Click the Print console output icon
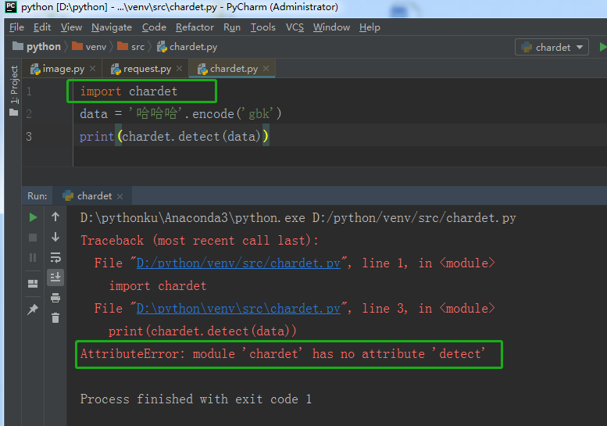The image size is (607, 426). coord(55,298)
